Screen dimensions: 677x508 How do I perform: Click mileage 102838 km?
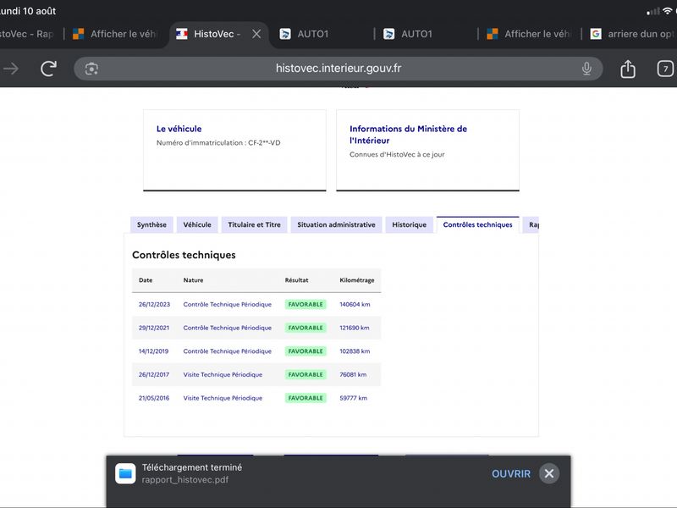[x=355, y=351]
